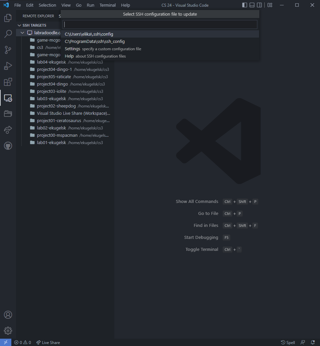The width and height of the screenshot is (320, 346).
Task: Open Customize Layout icon in title bar
Action: point(270,5)
